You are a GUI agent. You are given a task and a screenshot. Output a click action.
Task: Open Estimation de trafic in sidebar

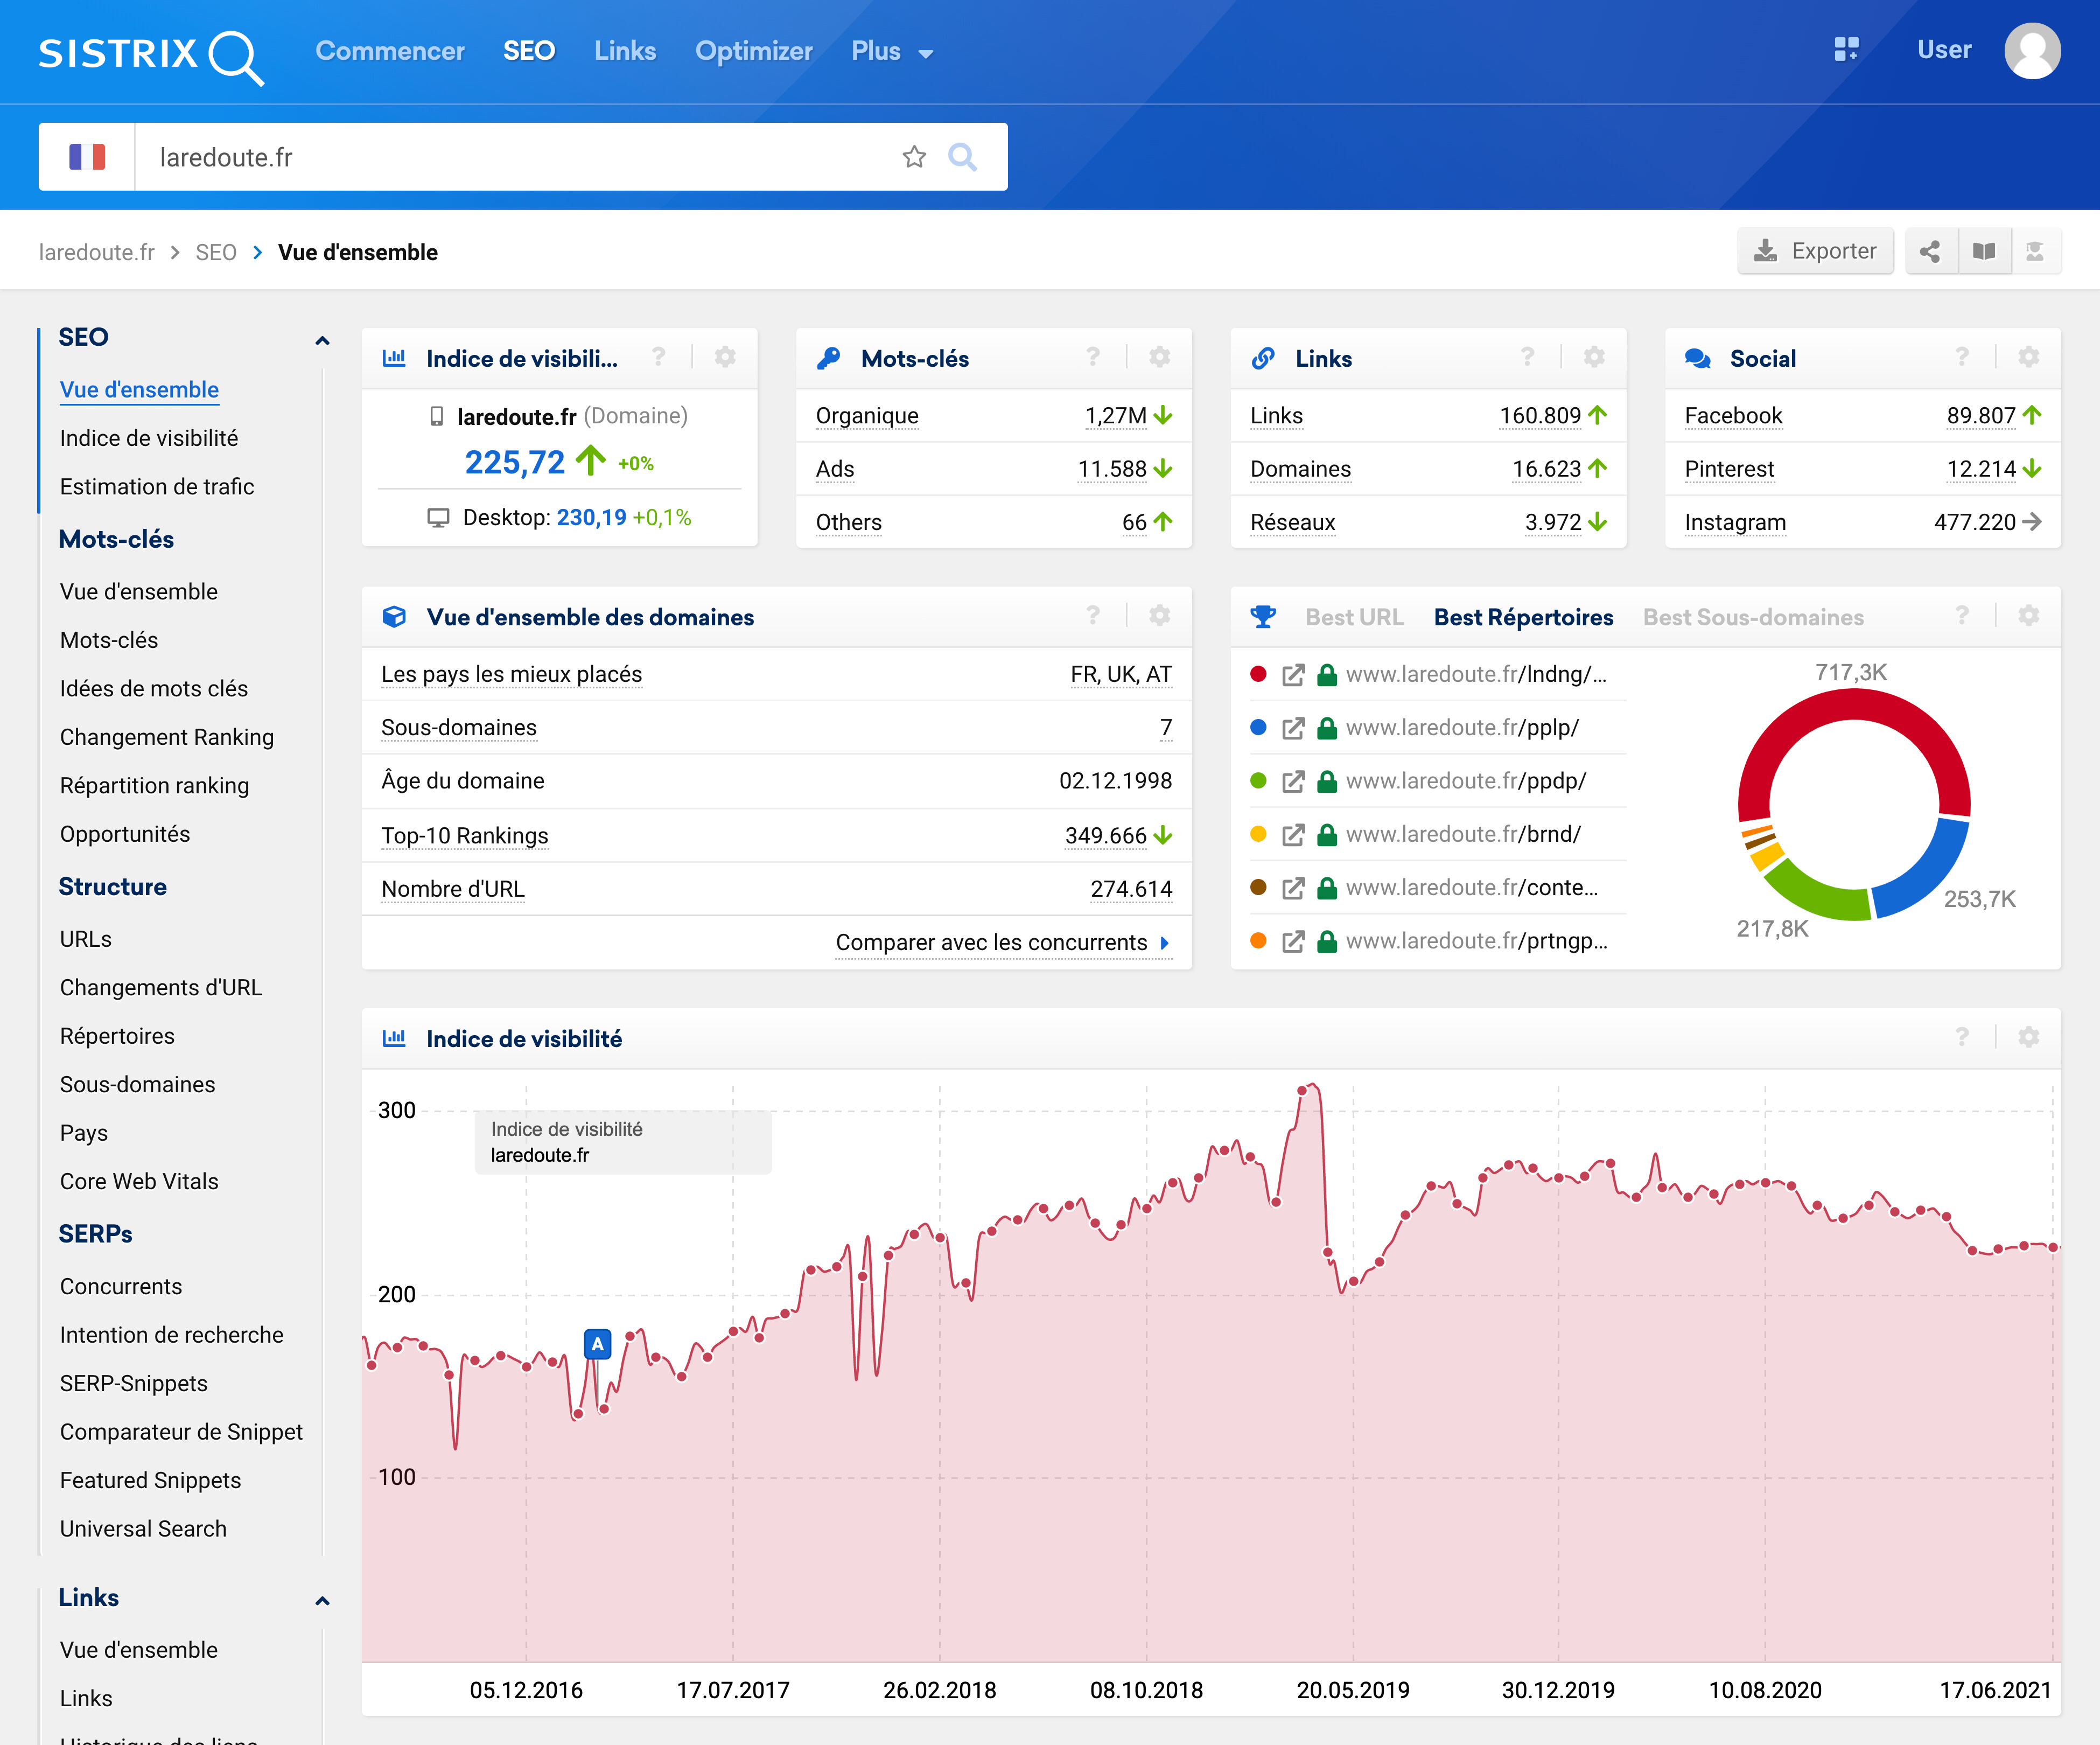[157, 487]
